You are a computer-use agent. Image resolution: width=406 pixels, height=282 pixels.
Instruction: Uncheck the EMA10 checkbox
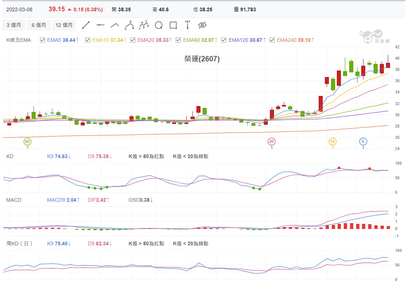pyautogui.click(x=88, y=40)
